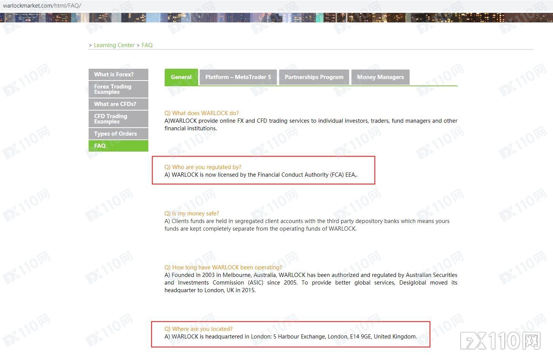Click the FX110 logo in bottom corner
Viewport: 553px width, 359px height.
tap(501, 341)
